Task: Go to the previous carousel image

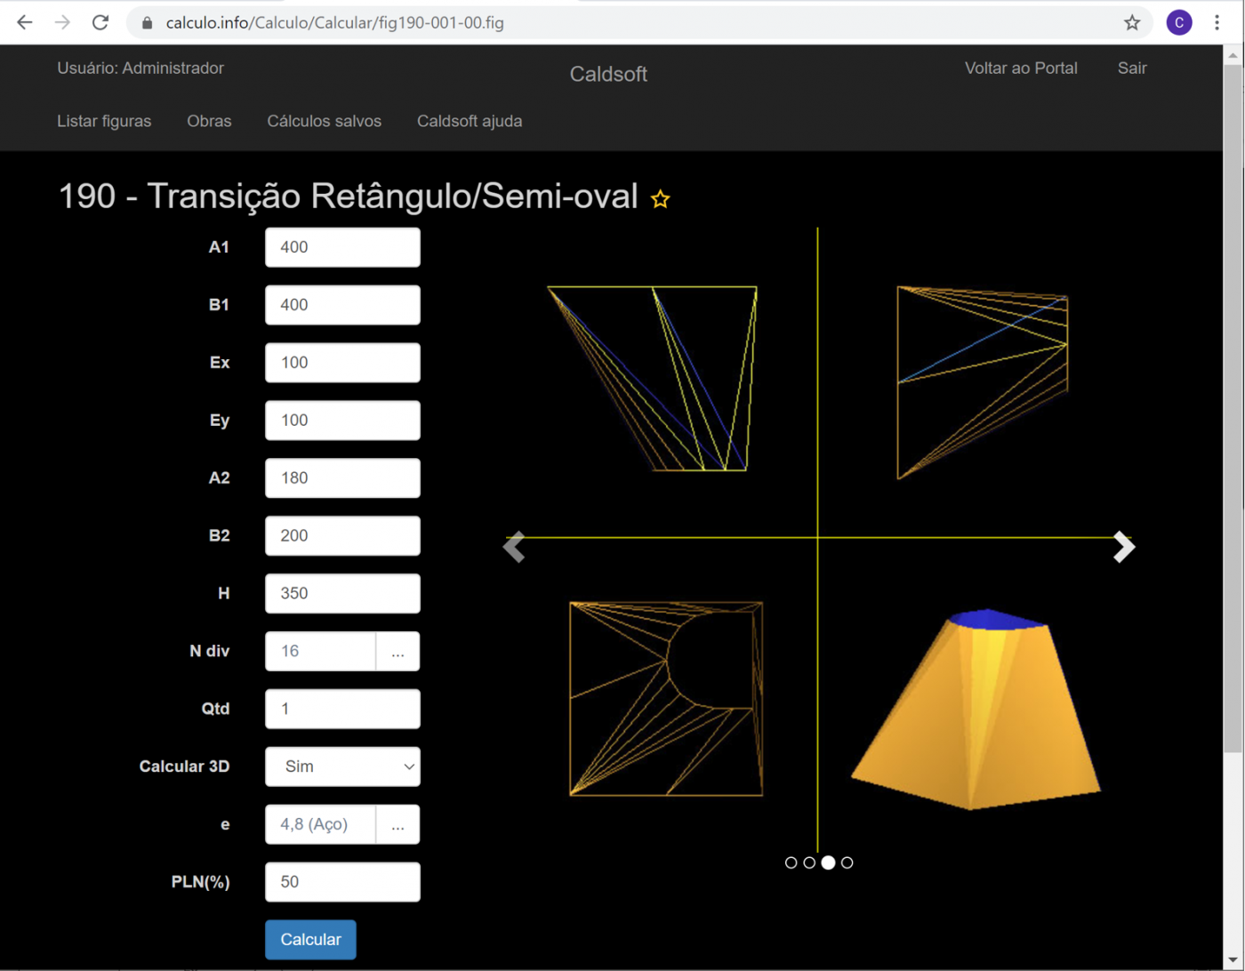Action: tap(514, 547)
